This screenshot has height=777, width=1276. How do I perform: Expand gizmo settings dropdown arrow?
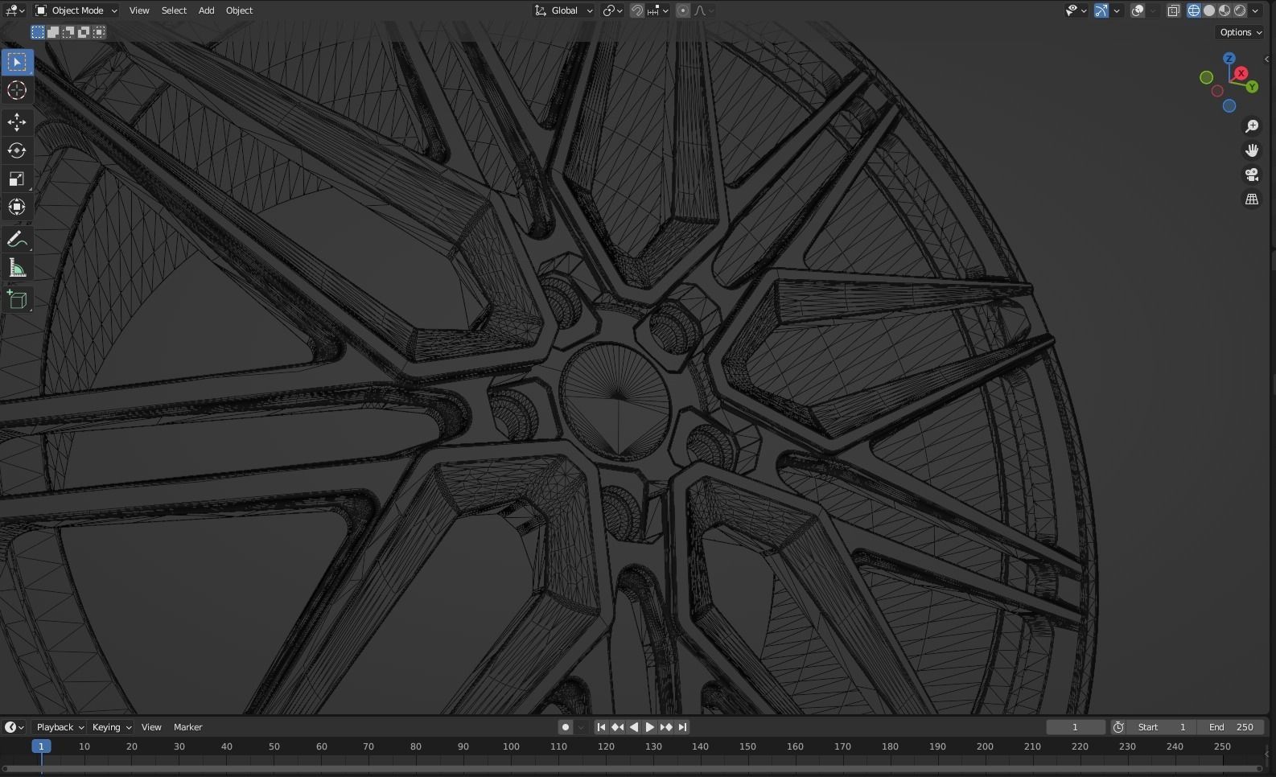click(1117, 10)
